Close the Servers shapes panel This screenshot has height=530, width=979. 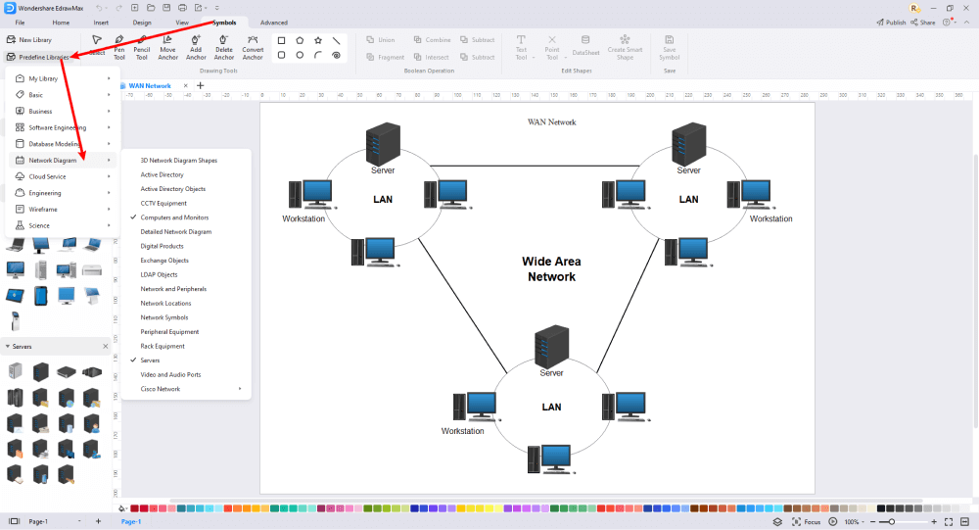pyautogui.click(x=105, y=346)
